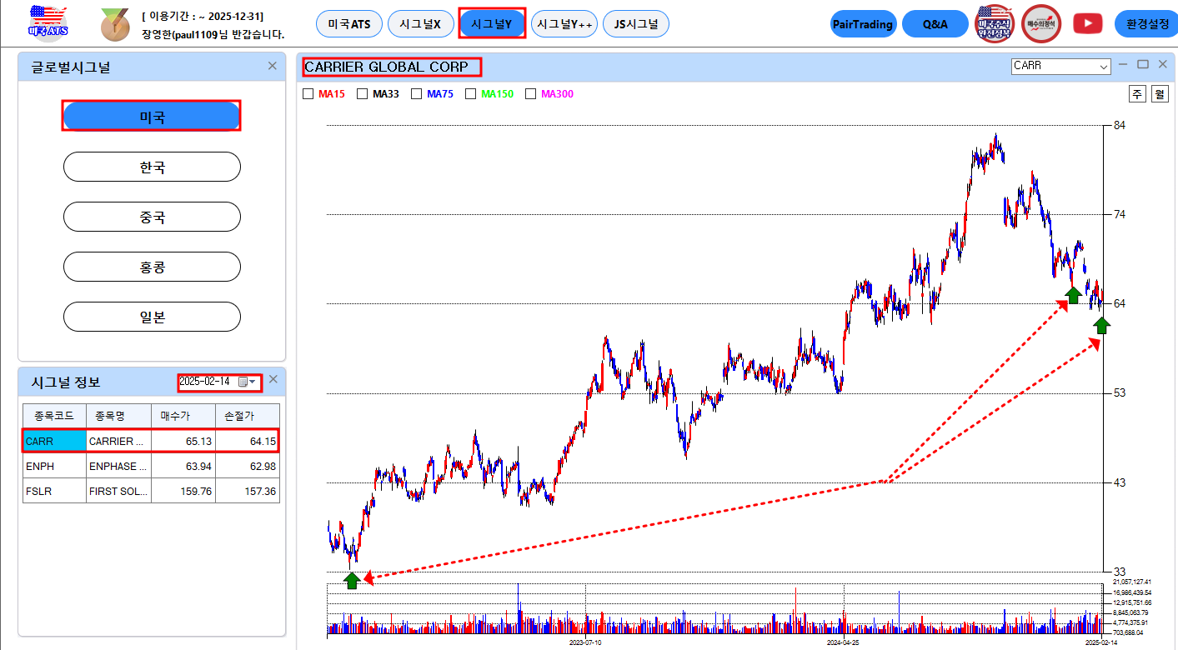Click the 2023-07-10 date axis label

point(585,643)
